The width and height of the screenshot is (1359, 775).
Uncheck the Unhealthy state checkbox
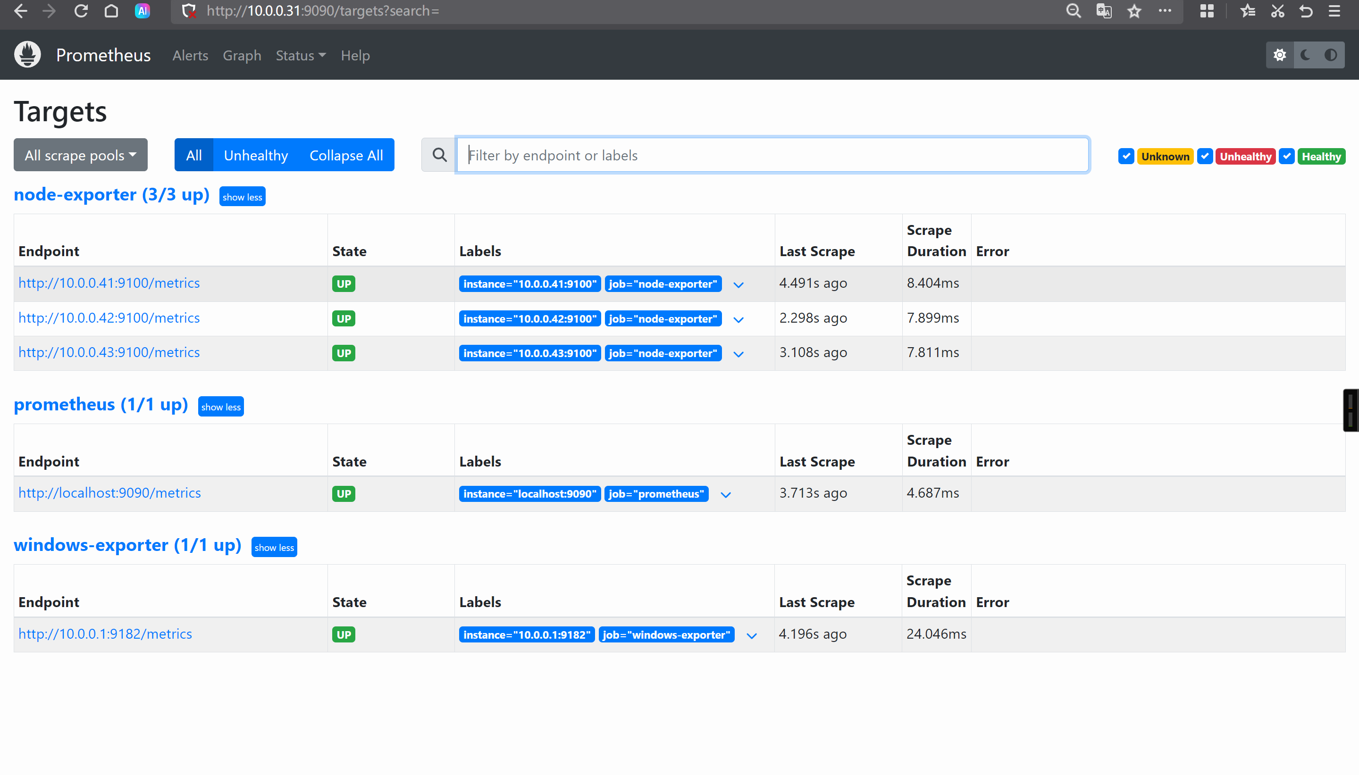1205,156
